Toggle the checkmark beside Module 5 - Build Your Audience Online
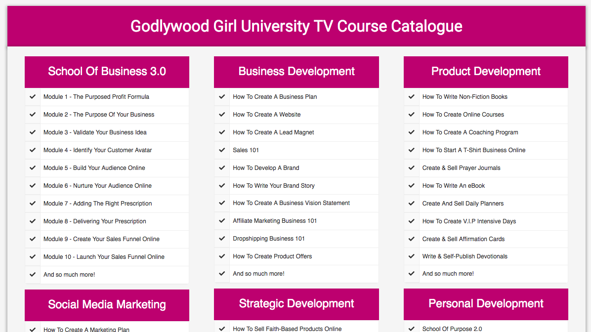Screen dimensions: 591x332 click(x=32, y=167)
